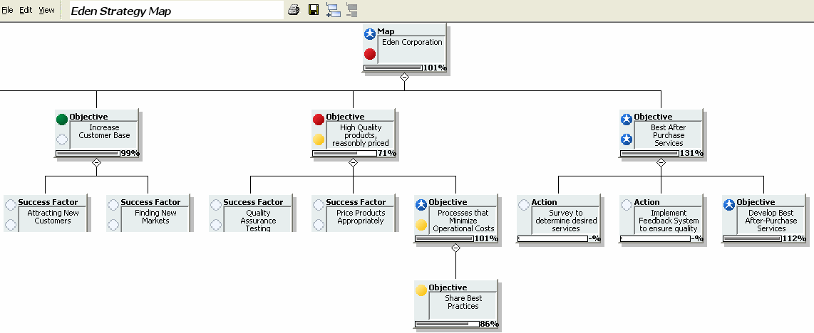Open the View menu
Viewport: 814px width, 333px height.
(x=47, y=10)
